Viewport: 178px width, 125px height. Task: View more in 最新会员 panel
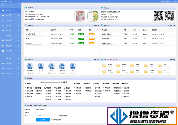click(x=96, y=60)
